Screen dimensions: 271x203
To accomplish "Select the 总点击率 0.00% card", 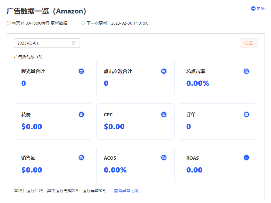I will [x=218, y=78].
